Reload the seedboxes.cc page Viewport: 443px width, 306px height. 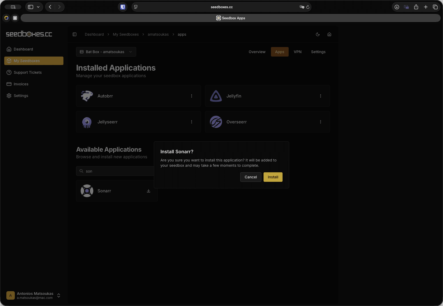click(308, 7)
